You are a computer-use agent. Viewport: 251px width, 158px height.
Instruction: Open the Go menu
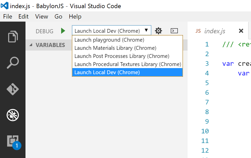click(58, 17)
